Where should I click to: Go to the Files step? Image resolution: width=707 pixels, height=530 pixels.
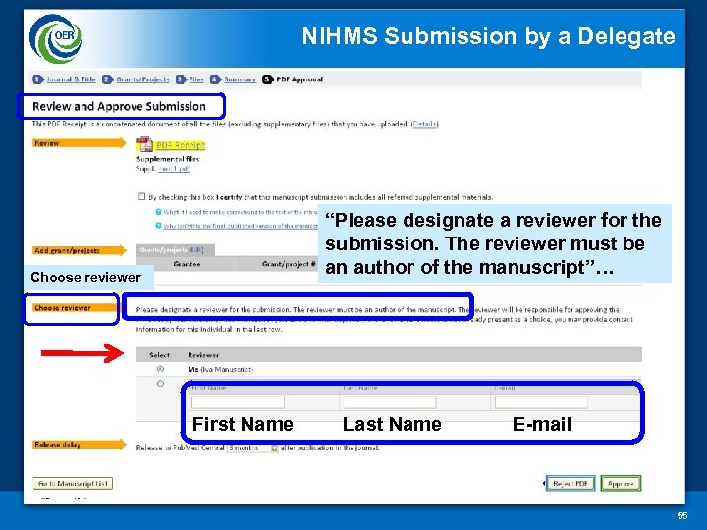click(x=196, y=79)
